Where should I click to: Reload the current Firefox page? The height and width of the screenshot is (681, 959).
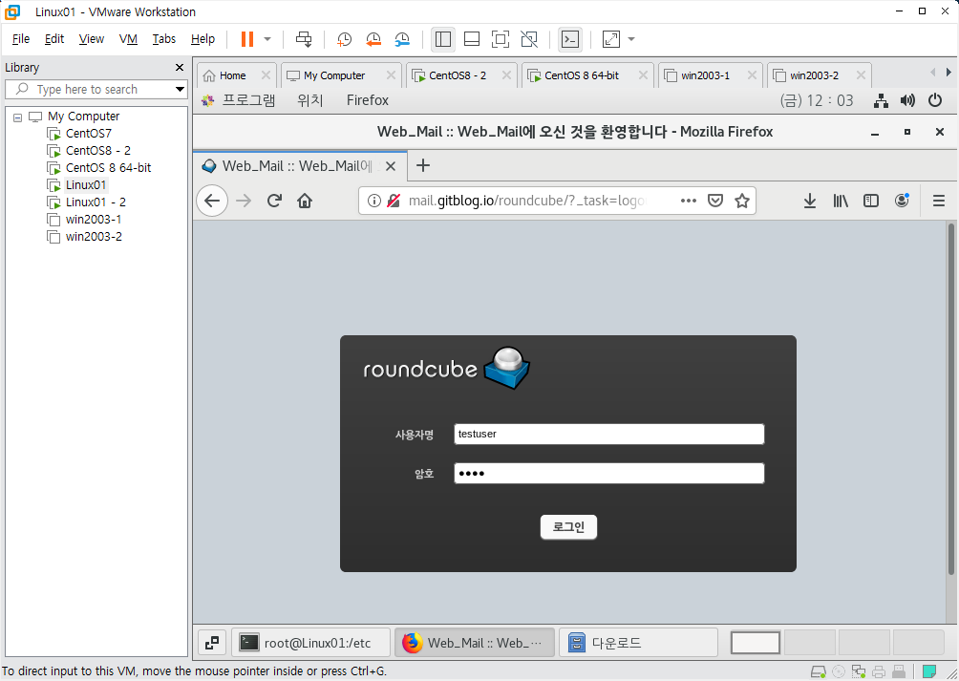pos(274,201)
